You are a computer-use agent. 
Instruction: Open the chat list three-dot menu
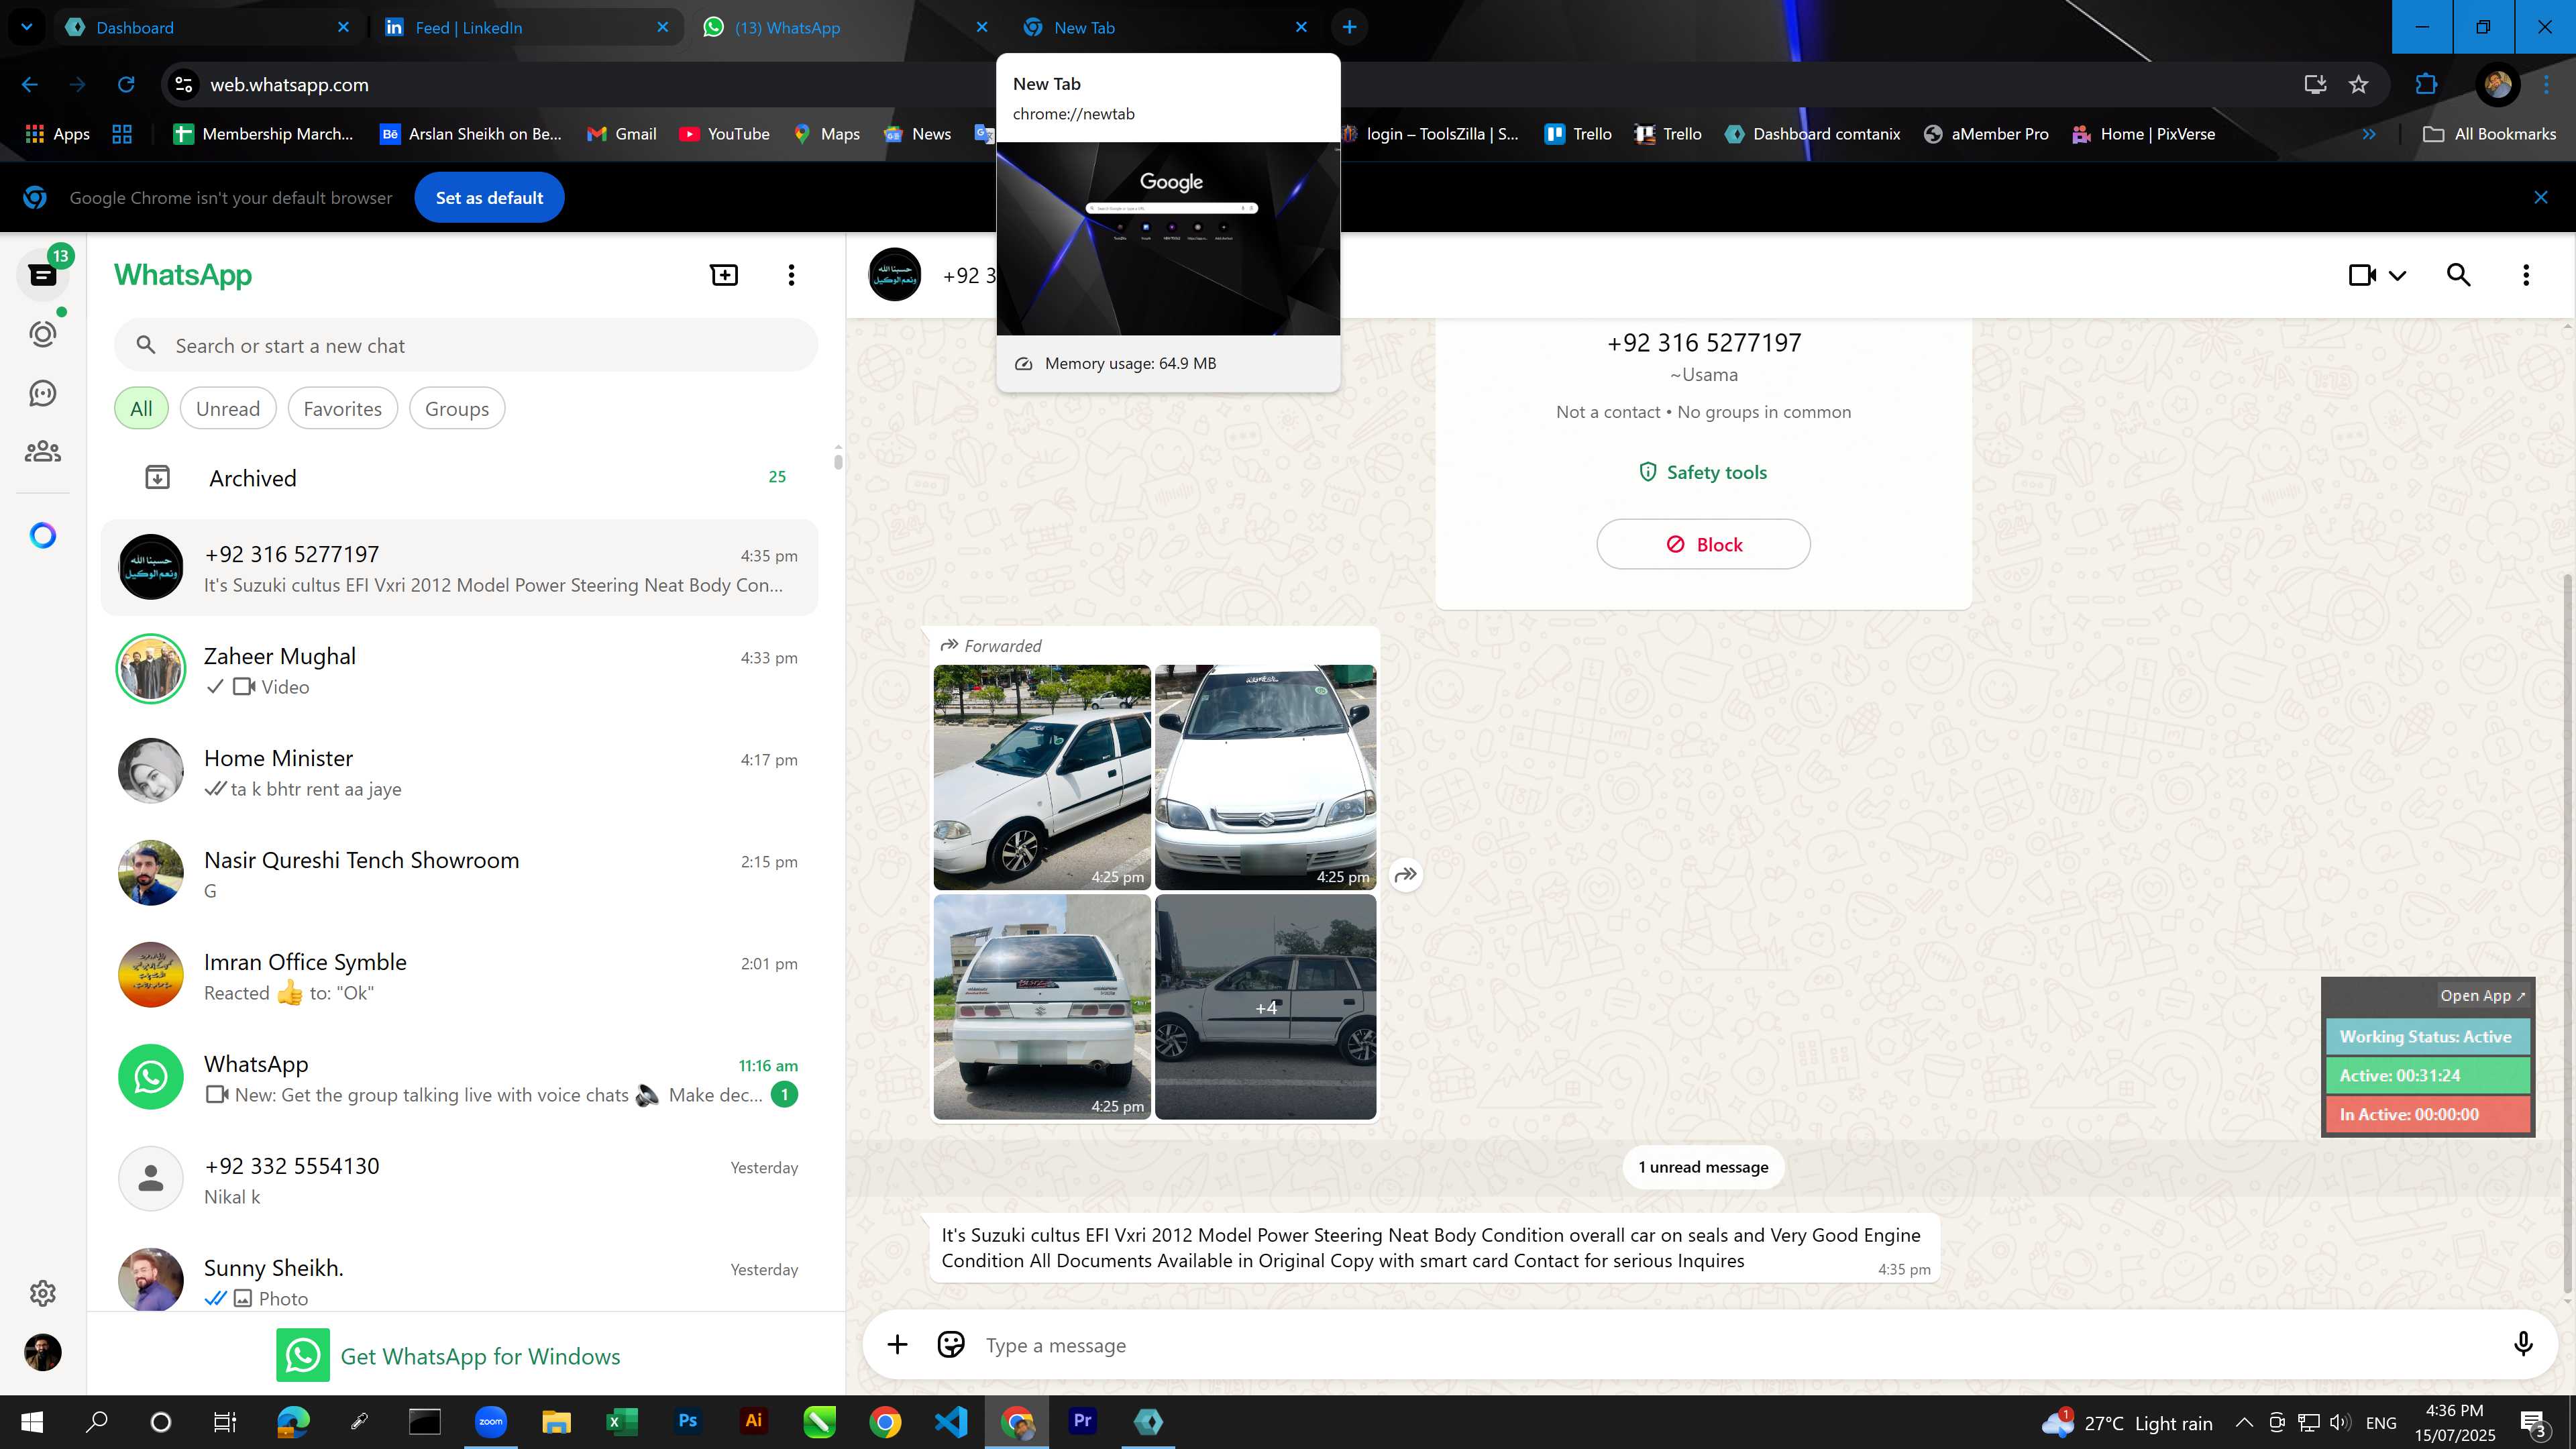pyautogui.click(x=791, y=275)
